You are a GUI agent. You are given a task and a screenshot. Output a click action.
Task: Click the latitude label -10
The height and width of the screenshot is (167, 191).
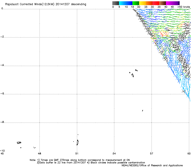(2, 151)
